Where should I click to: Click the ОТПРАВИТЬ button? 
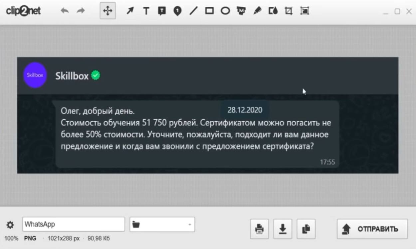pos(372,229)
